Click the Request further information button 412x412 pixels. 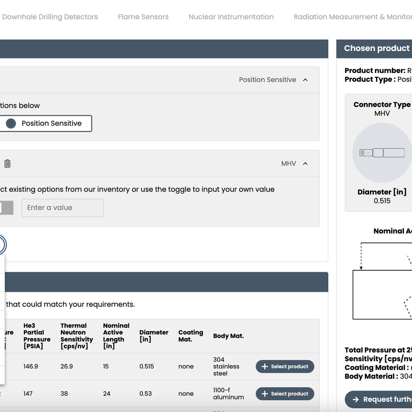click(382, 400)
